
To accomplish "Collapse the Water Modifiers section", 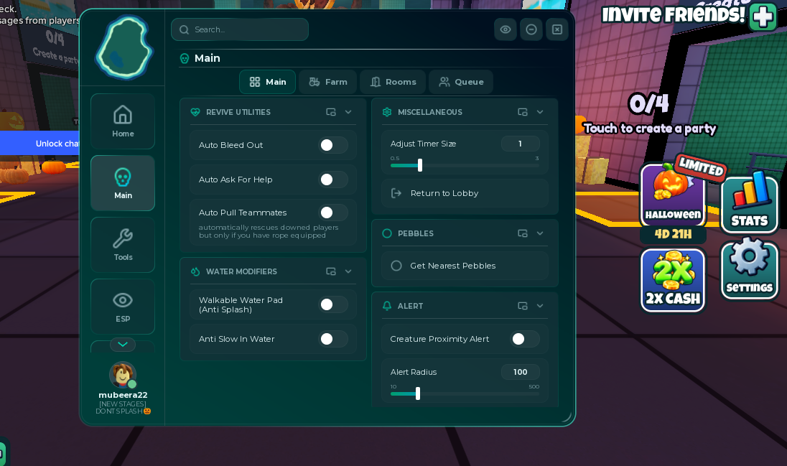I will point(348,271).
